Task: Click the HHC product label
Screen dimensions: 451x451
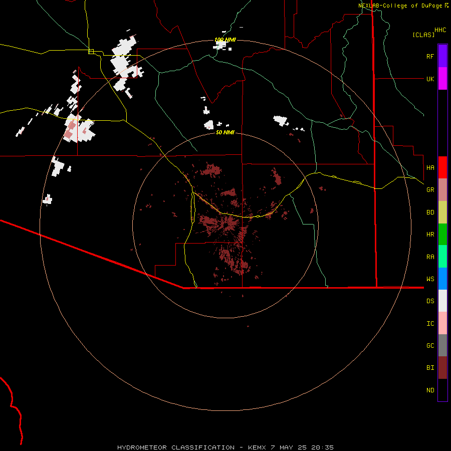Action: 440,30
